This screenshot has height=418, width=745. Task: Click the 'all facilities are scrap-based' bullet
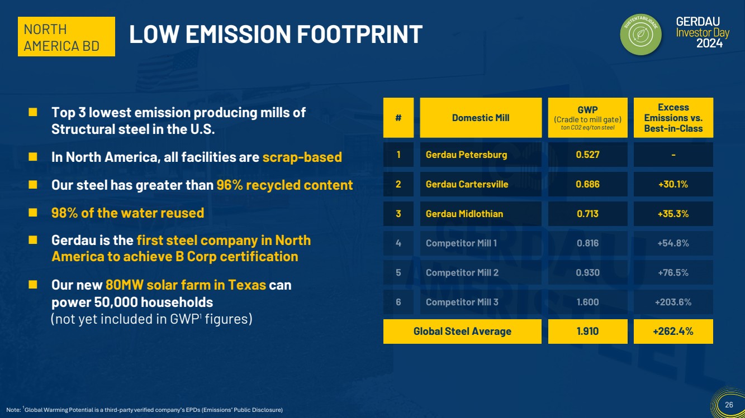click(196, 157)
